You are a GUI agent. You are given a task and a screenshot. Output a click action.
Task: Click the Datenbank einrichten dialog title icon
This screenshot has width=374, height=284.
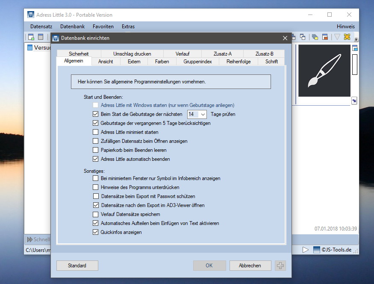56,38
